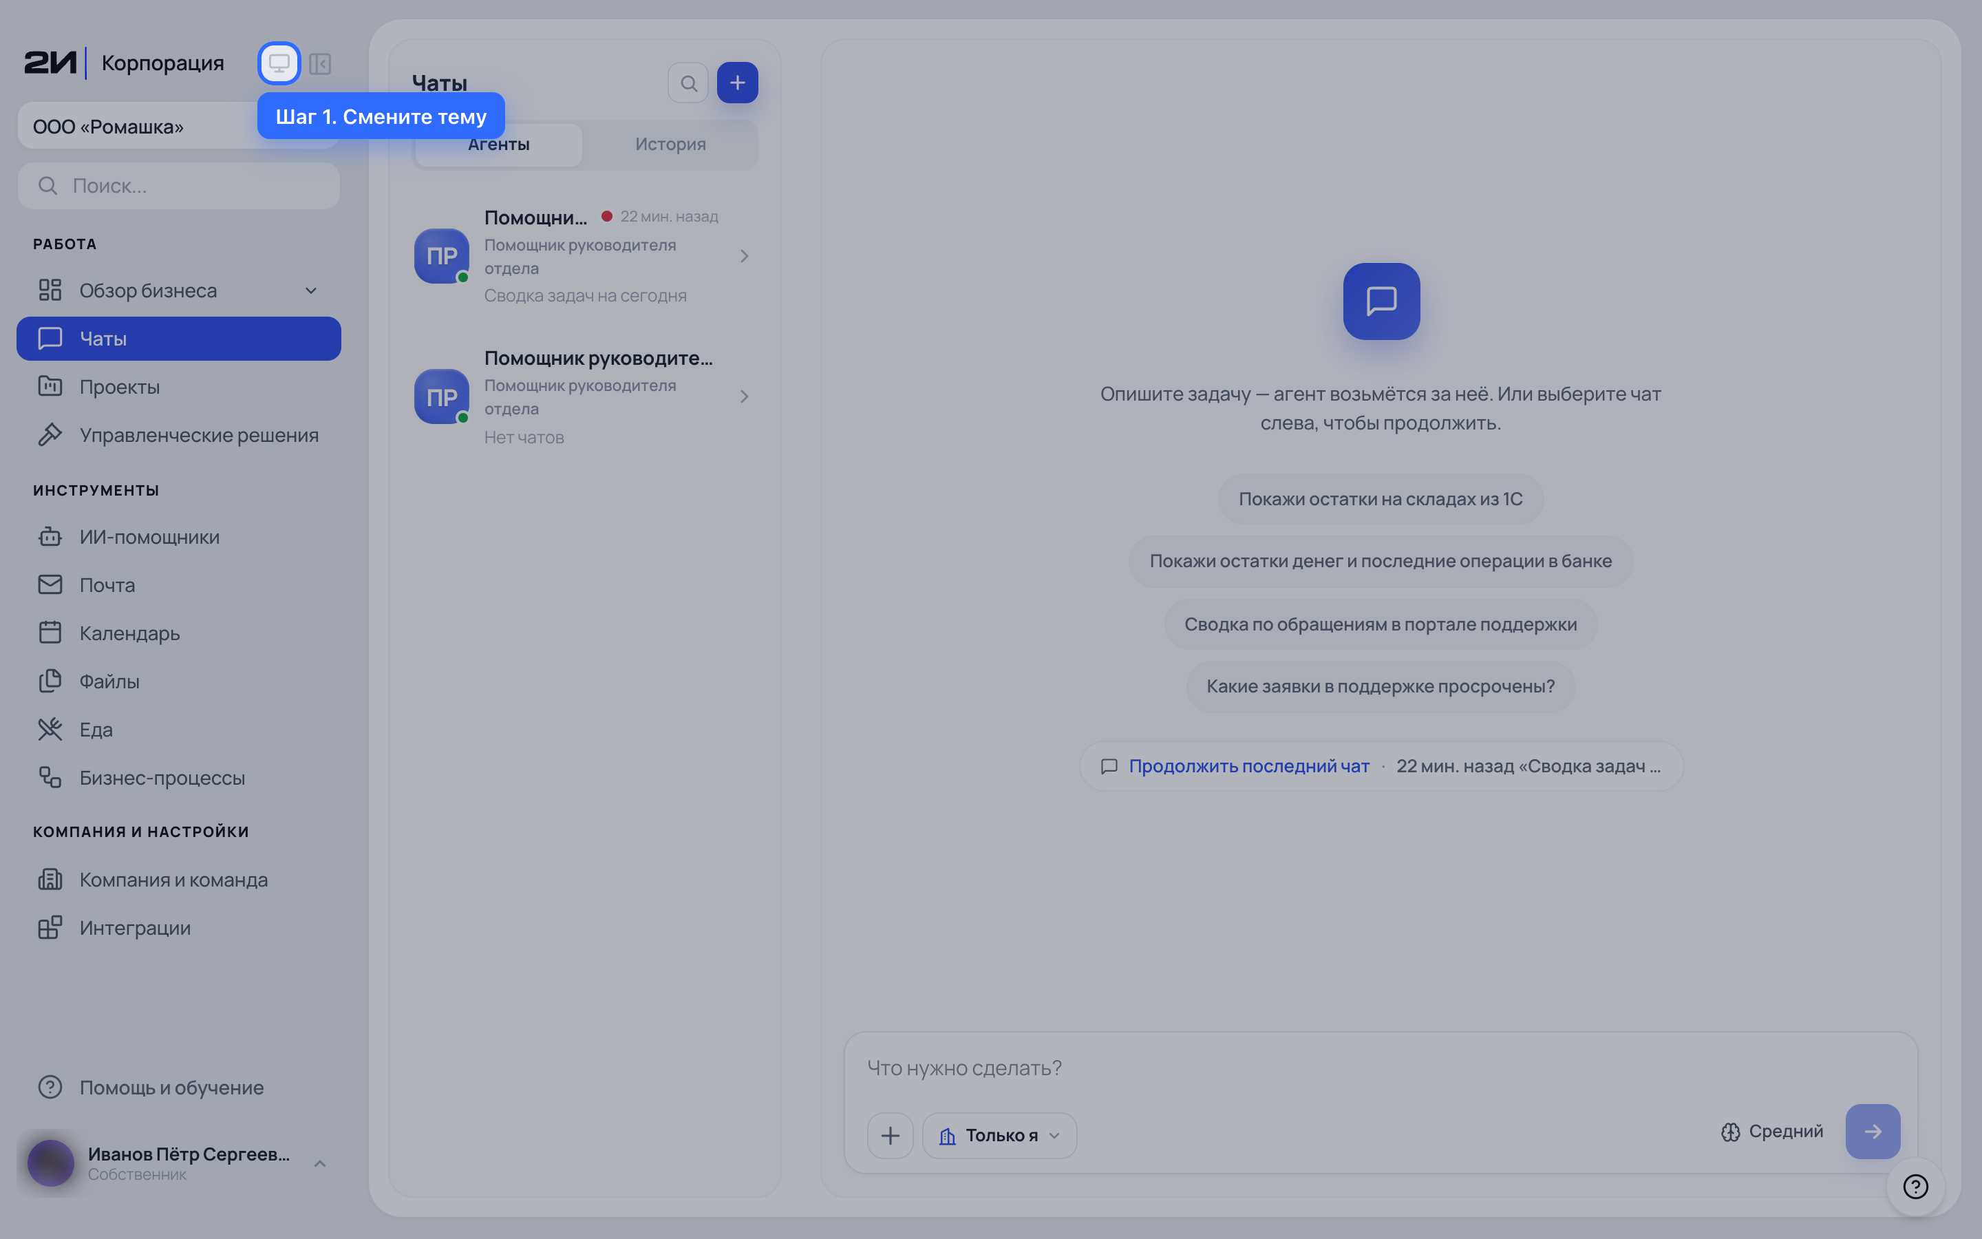Open Управленческие решения section

tap(178, 435)
